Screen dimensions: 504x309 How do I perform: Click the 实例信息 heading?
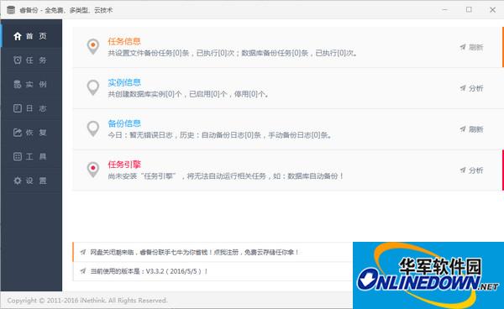pos(124,82)
